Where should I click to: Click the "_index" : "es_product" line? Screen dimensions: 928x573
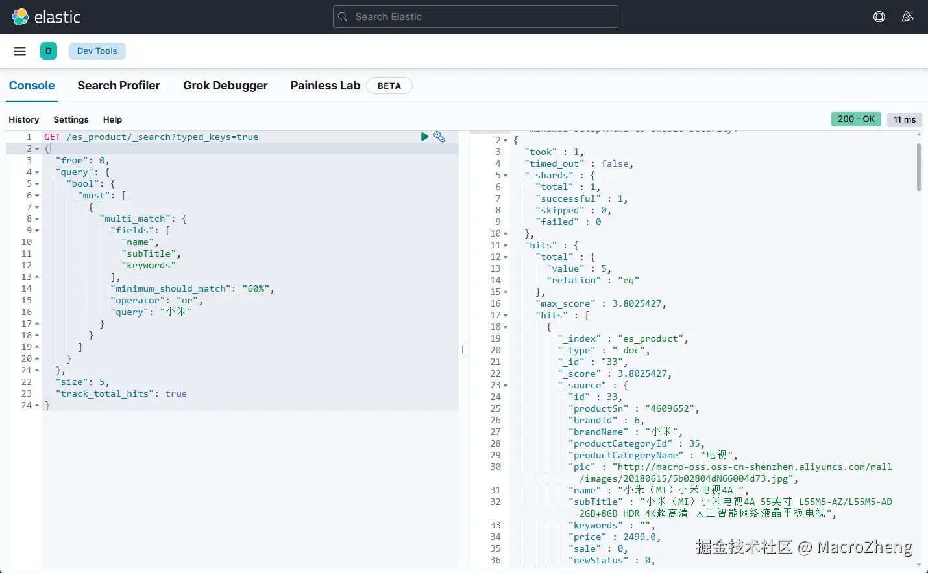click(x=623, y=339)
